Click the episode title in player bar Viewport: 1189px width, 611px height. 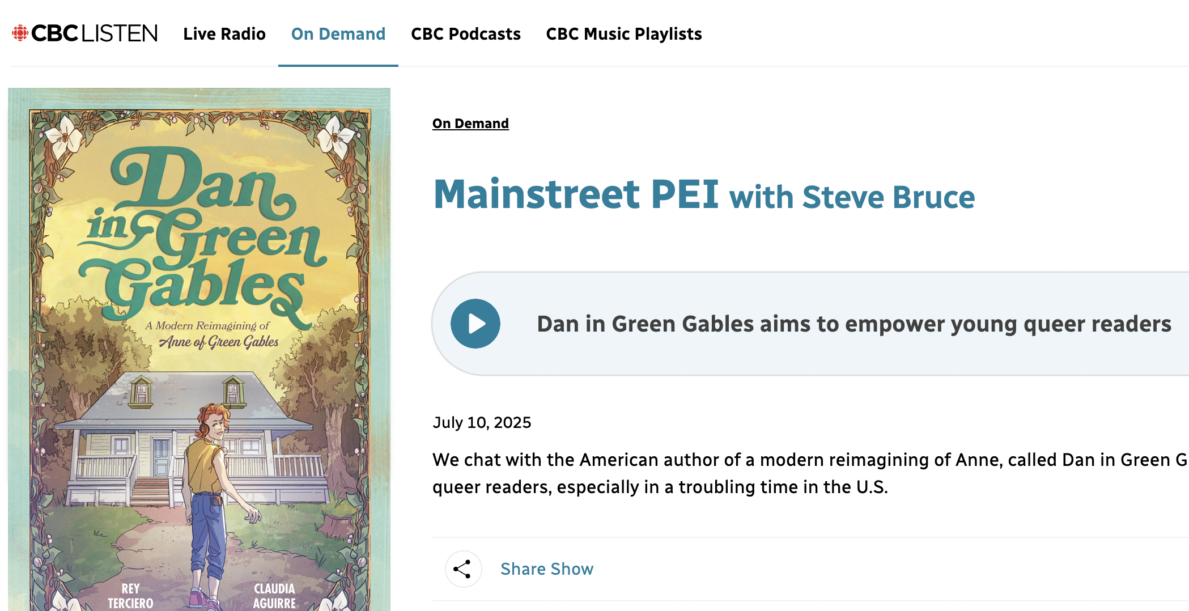853,324
